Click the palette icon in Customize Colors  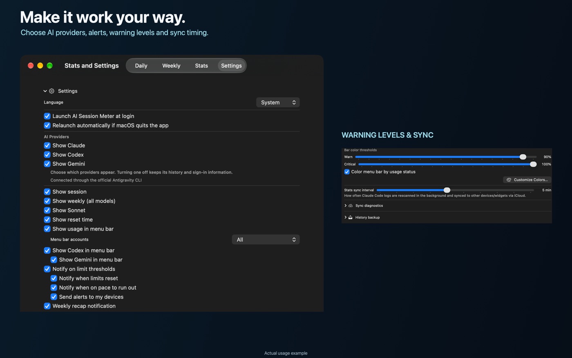(x=509, y=180)
